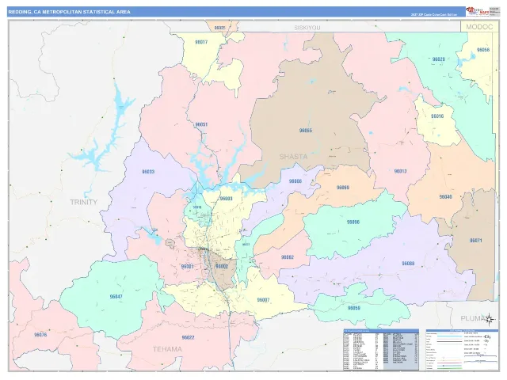The width and height of the screenshot is (507, 380).
Task: Click ZIP code label 96002
Action: 222,267
